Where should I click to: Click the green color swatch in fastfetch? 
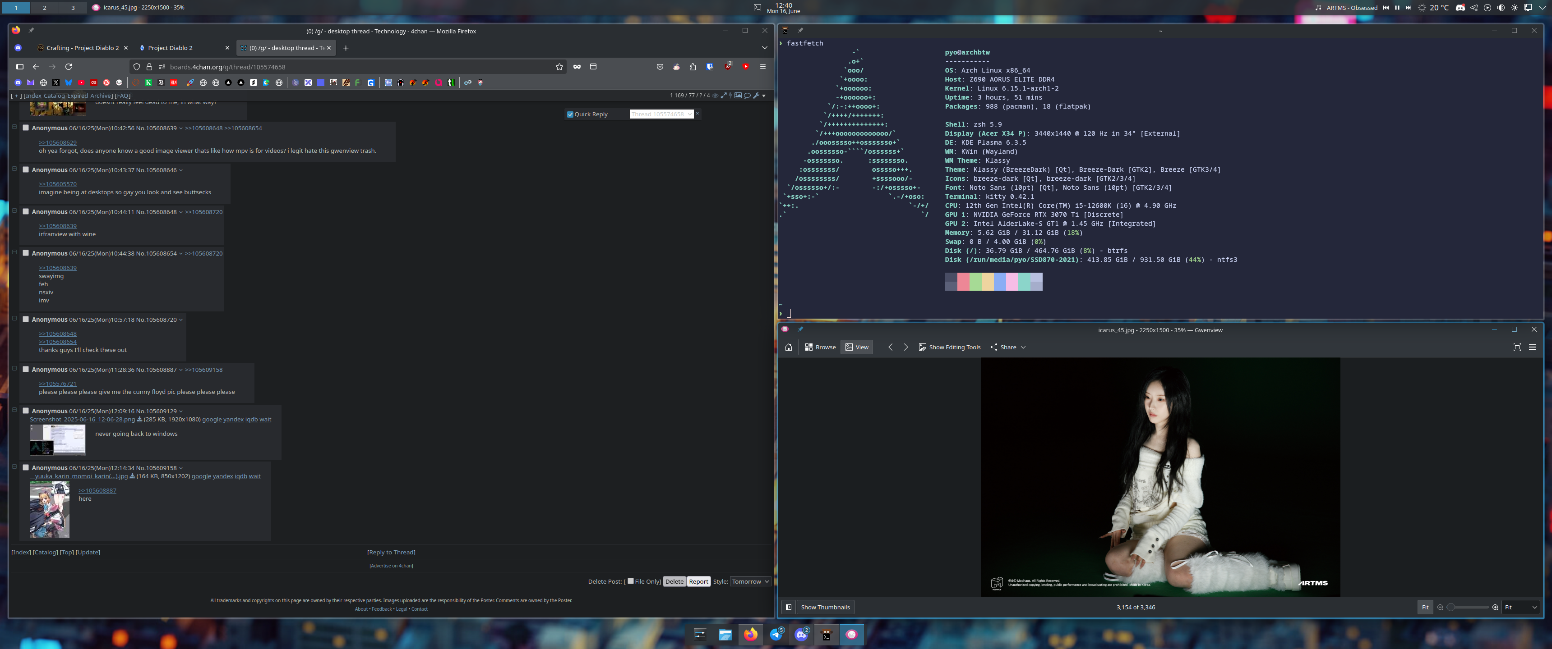(x=975, y=281)
